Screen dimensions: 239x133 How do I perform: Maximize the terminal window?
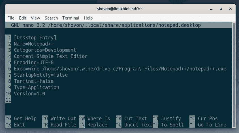click(x=221, y=9)
